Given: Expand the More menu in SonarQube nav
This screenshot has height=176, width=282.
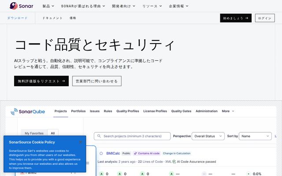Looking at the screenshot, I should pyautogui.click(x=228, y=111).
